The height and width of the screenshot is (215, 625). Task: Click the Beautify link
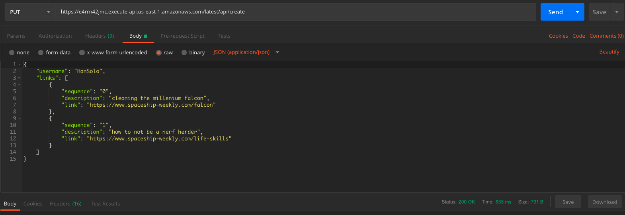[609, 52]
